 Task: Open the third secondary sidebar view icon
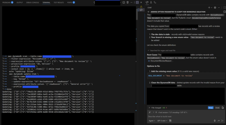[x=155, y=2]
